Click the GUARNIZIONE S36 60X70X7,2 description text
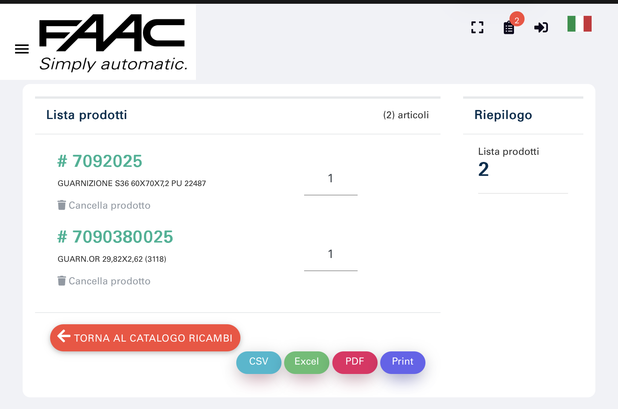This screenshot has height=409, width=618. [132, 183]
